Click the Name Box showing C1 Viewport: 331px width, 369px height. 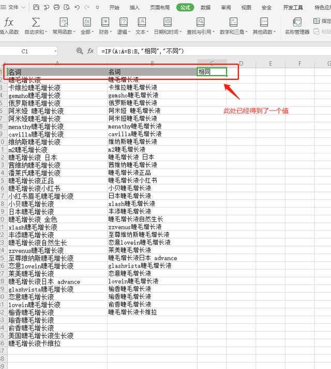(25, 51)
